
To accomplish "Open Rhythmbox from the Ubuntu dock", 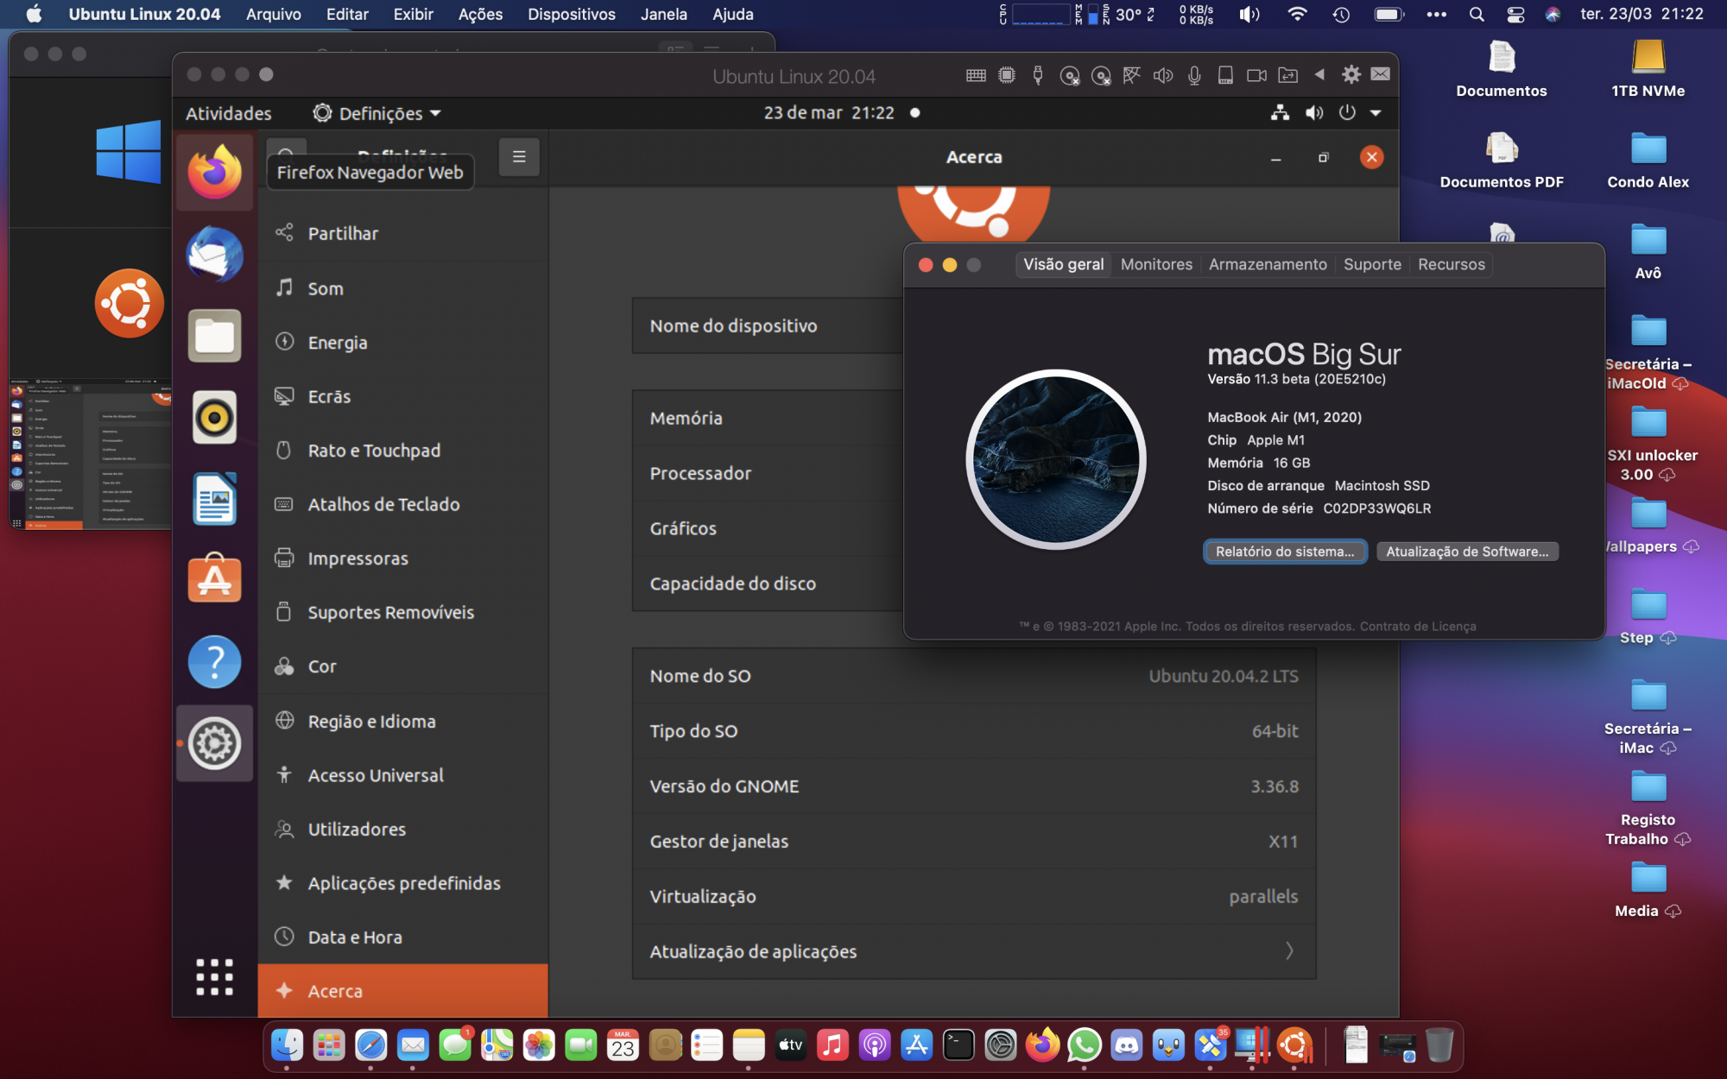I will 214,418.
